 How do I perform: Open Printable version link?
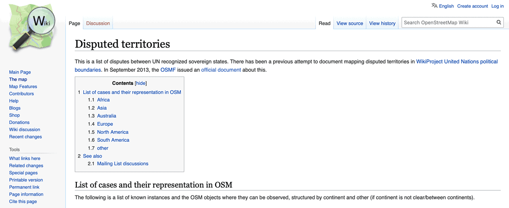pos(26,180)
